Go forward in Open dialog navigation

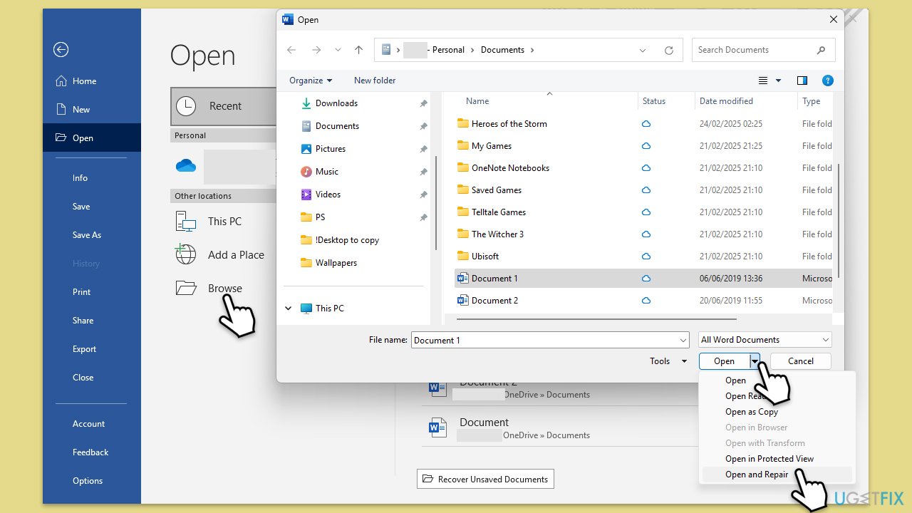316,50
